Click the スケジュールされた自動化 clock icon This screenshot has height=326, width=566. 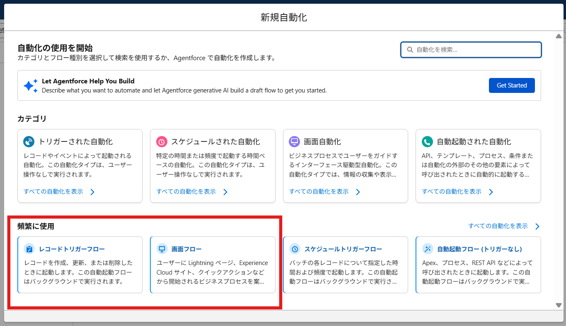pyautogui.click(x=161, y=141)
